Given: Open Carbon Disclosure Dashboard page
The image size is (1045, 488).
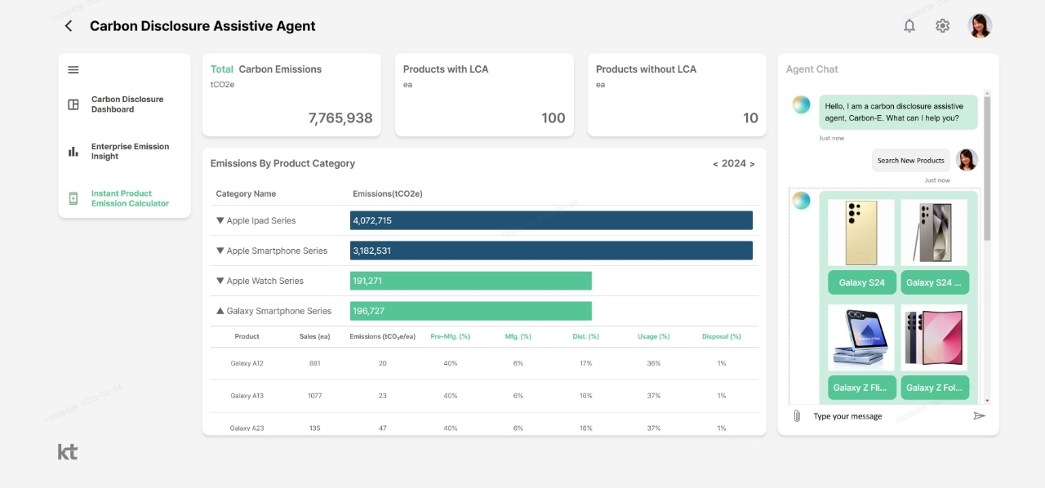Looking at the screenshot, I should (127, 104).
